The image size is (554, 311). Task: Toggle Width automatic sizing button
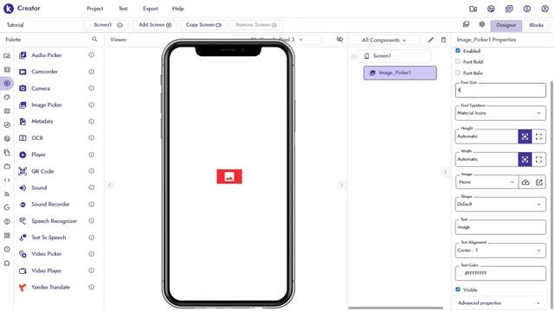[525, 159]
